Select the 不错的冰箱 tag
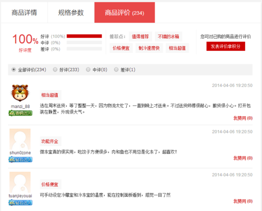This screenshot has width=262, height=211. click(x=168, y=37)
